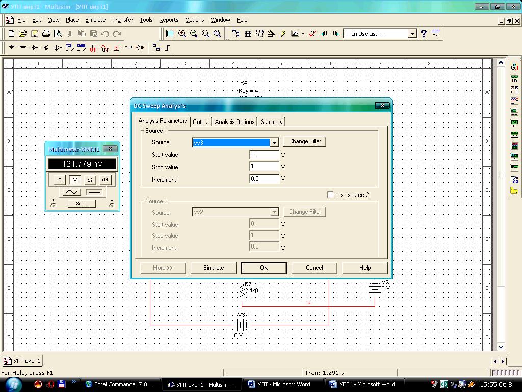Enable the Use source 2 checkbox
522x392 pixels.
click(330, 194)
